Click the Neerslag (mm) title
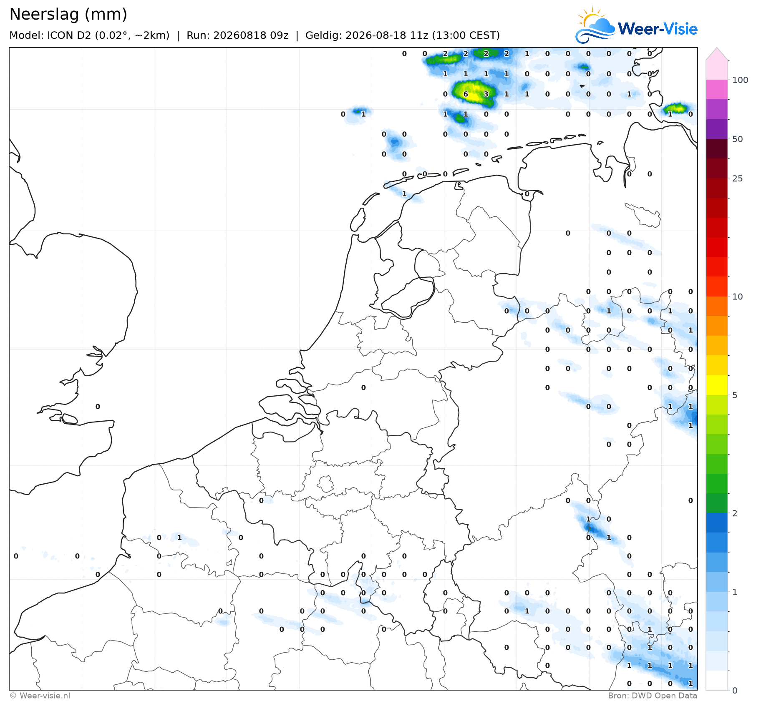Screen dimensions: 761x701 point(68,15)
